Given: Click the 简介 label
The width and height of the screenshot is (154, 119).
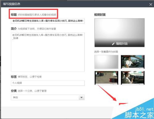Looking at the screenshot, I should pyautogui.click(x=14, y=29).
